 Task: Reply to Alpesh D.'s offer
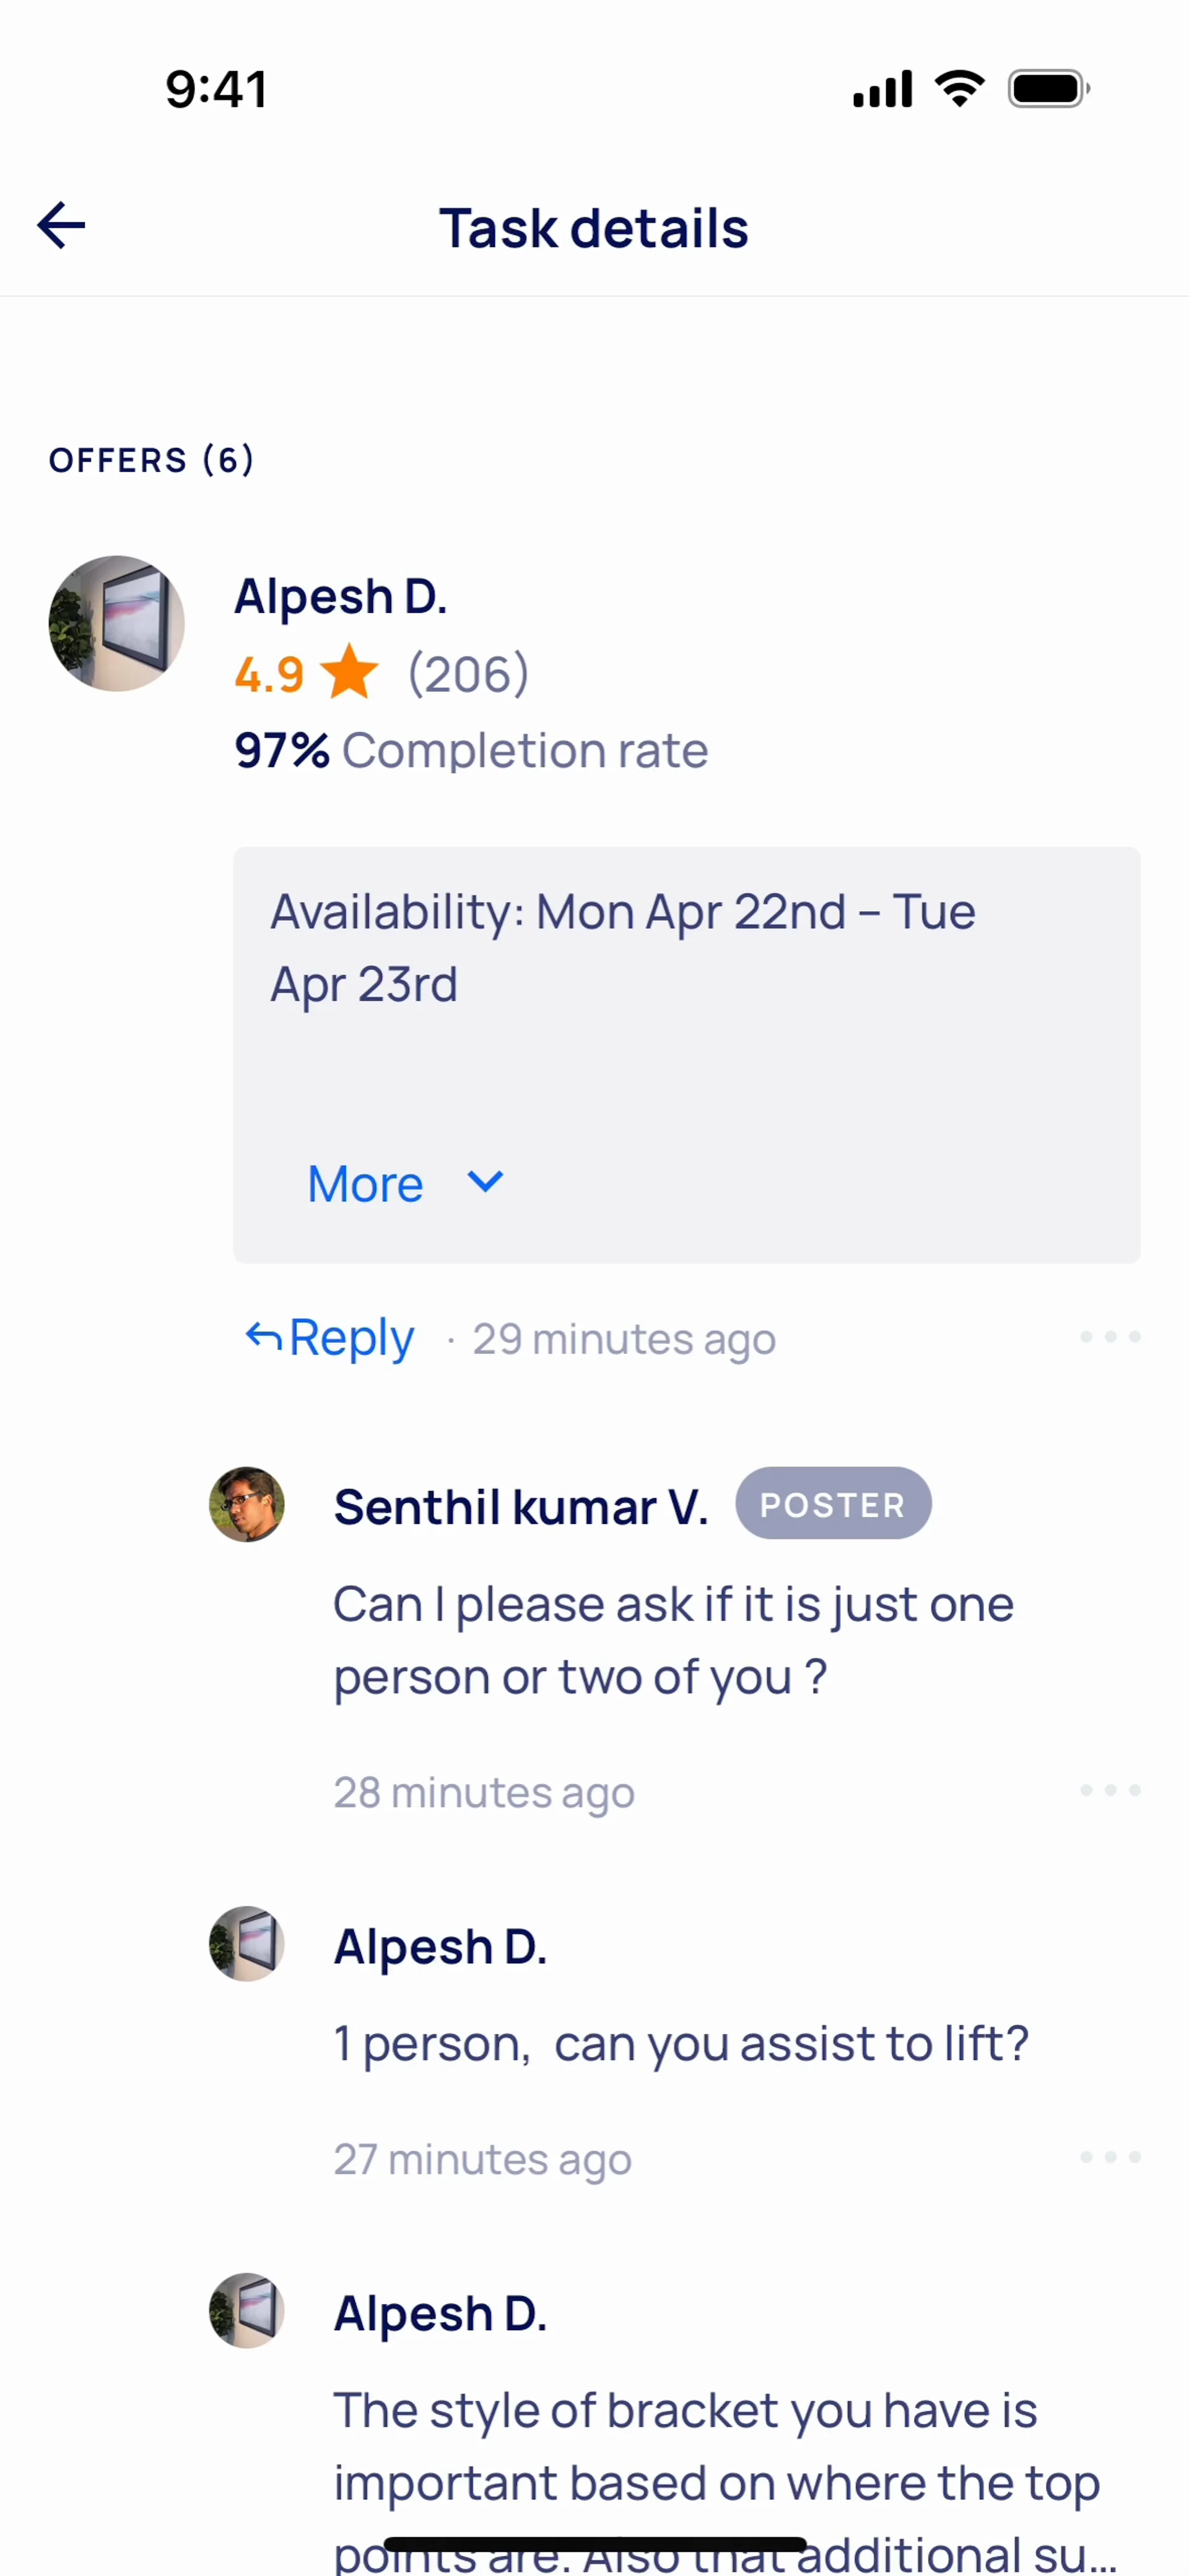pyautogui.click(x=331, y=1338)
